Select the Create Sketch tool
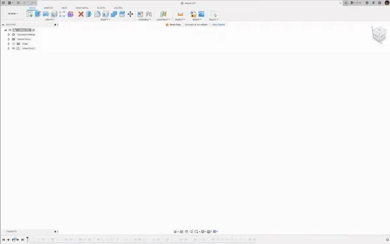The width and height of the screenshot is (390, 244). tap(29, 14)
